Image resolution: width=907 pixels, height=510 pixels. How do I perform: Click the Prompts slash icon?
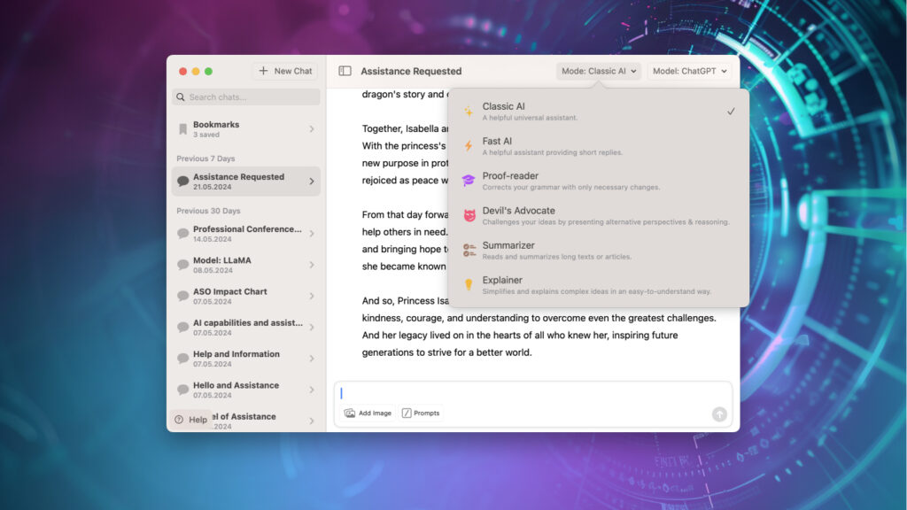click(x=407, y=413)
